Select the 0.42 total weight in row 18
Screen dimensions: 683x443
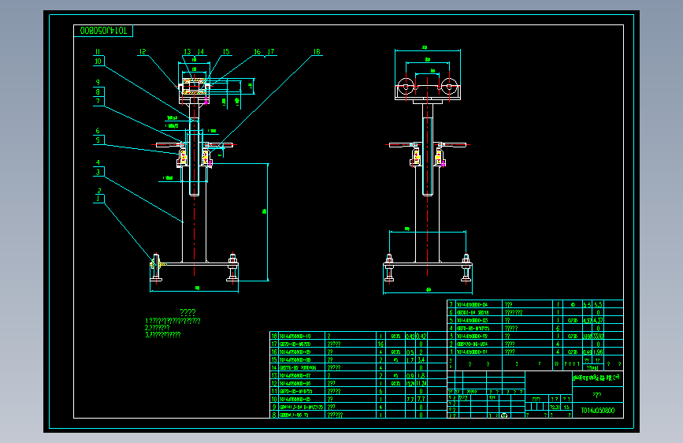(421, 336)
